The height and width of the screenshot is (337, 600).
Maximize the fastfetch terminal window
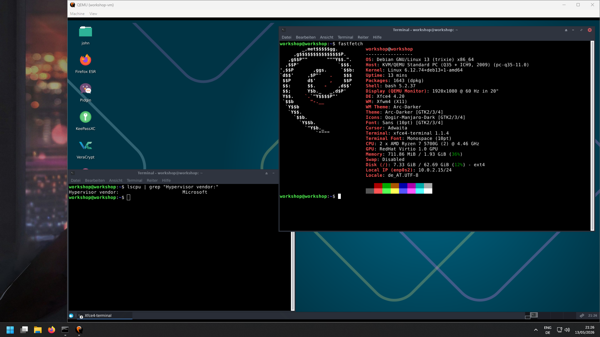(x=581, y=30)
